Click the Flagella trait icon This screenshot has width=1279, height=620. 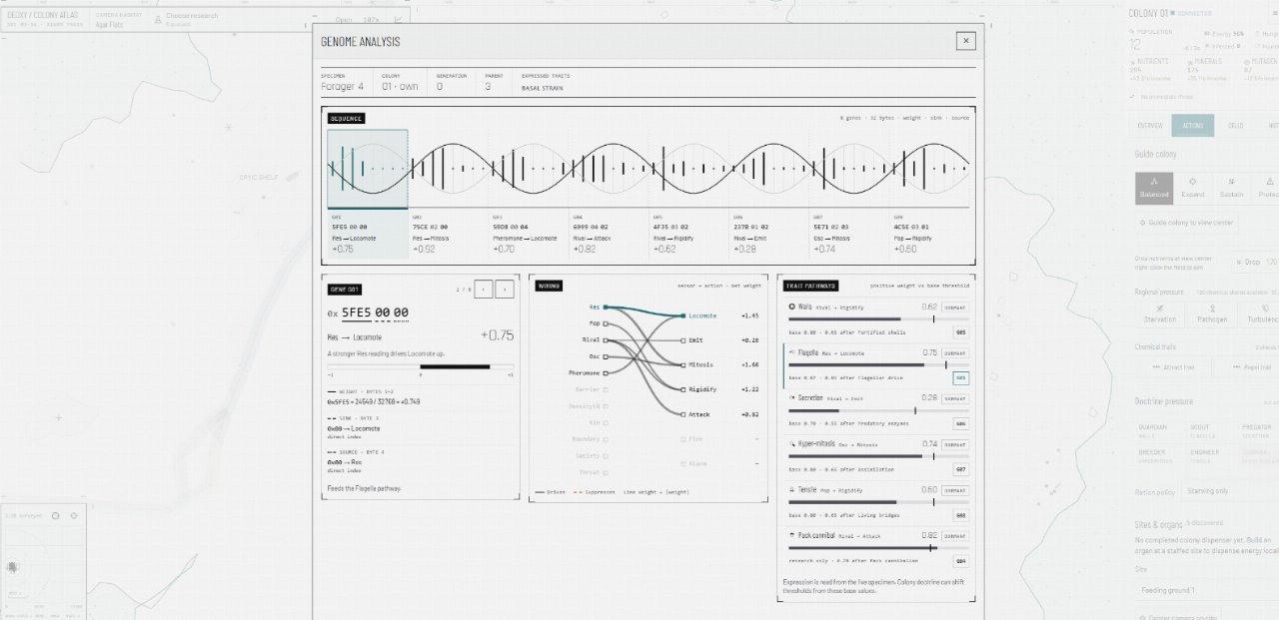click(x=792, y=352)
